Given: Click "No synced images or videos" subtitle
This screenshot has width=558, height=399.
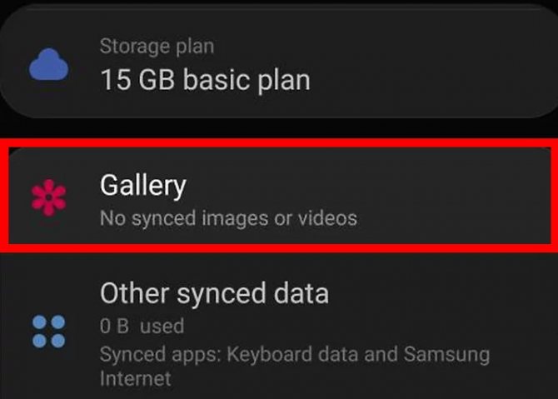Looking at the screenshot, I should tap(228, 219).
